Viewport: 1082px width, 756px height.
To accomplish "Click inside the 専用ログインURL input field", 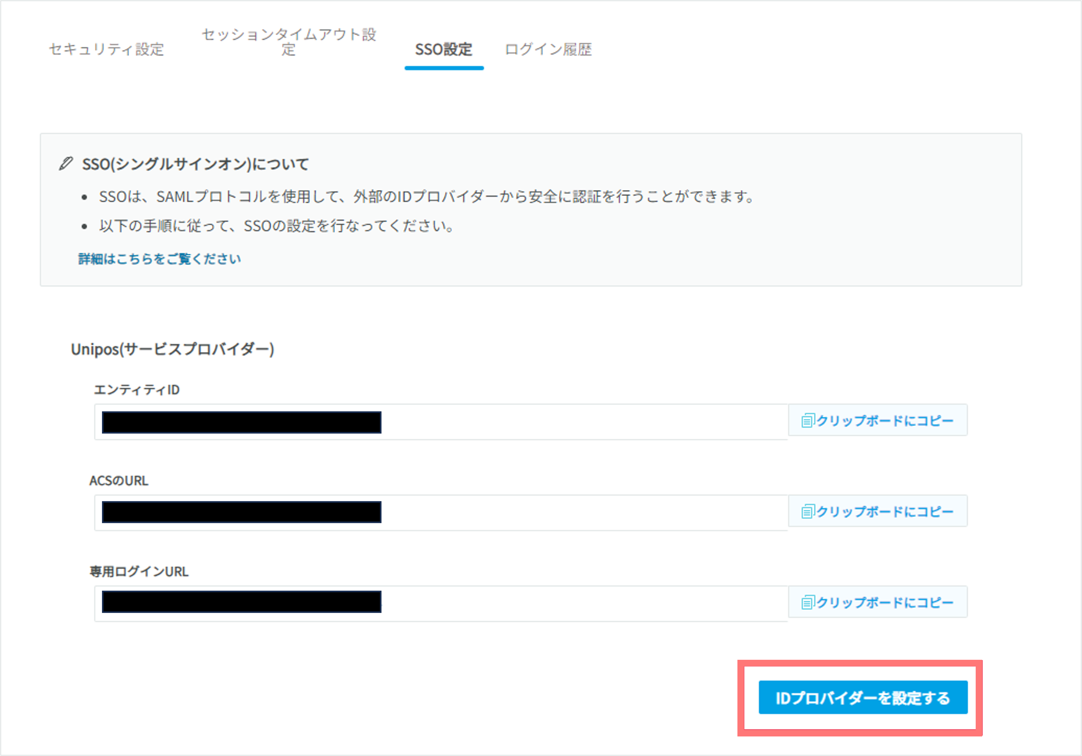I will click(441, 604).
